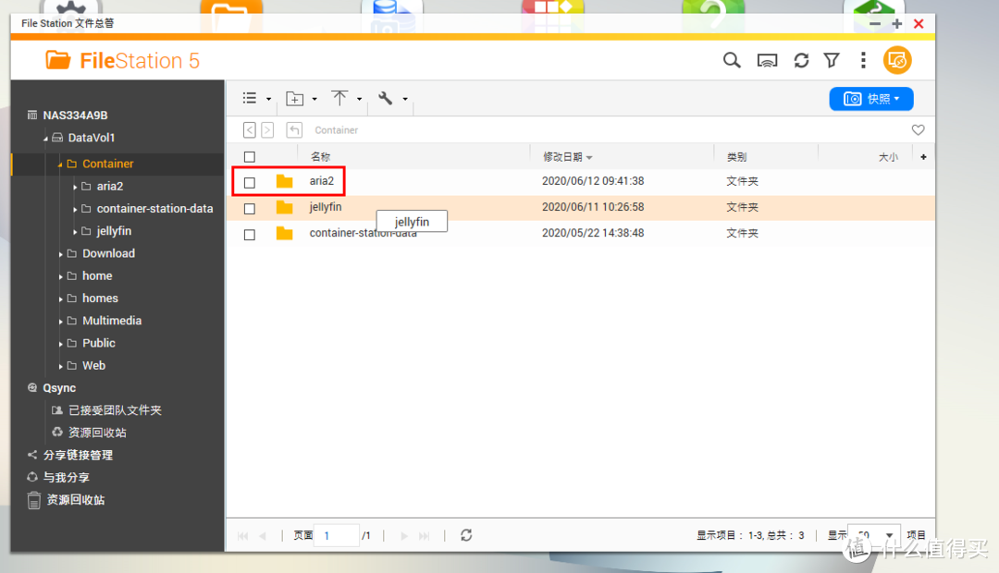This screenshot has height=573, width=999.
Task: Open 分享链接管理 in sidebar
Action: tap(78, 456)
